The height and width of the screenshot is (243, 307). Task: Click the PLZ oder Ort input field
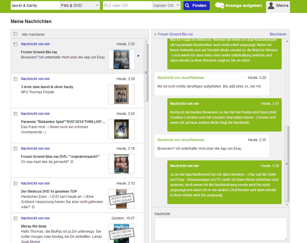pyautogui.click(x=128, y=5)
